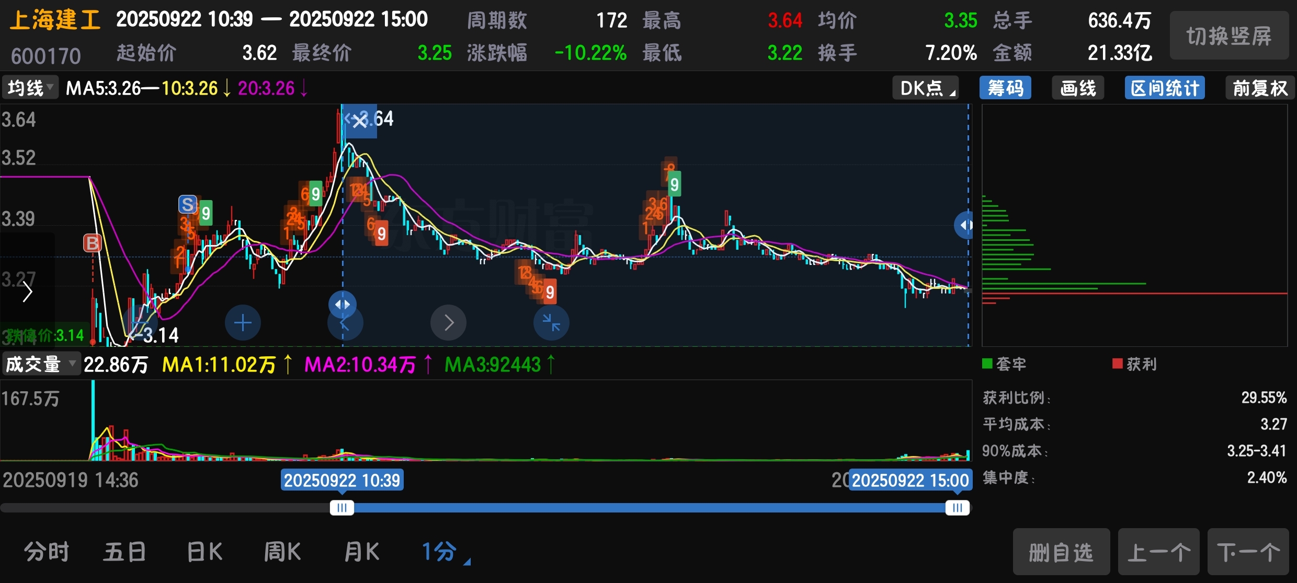
Task: Tap the 3.14 low price label
Action: tap(161, 335)
